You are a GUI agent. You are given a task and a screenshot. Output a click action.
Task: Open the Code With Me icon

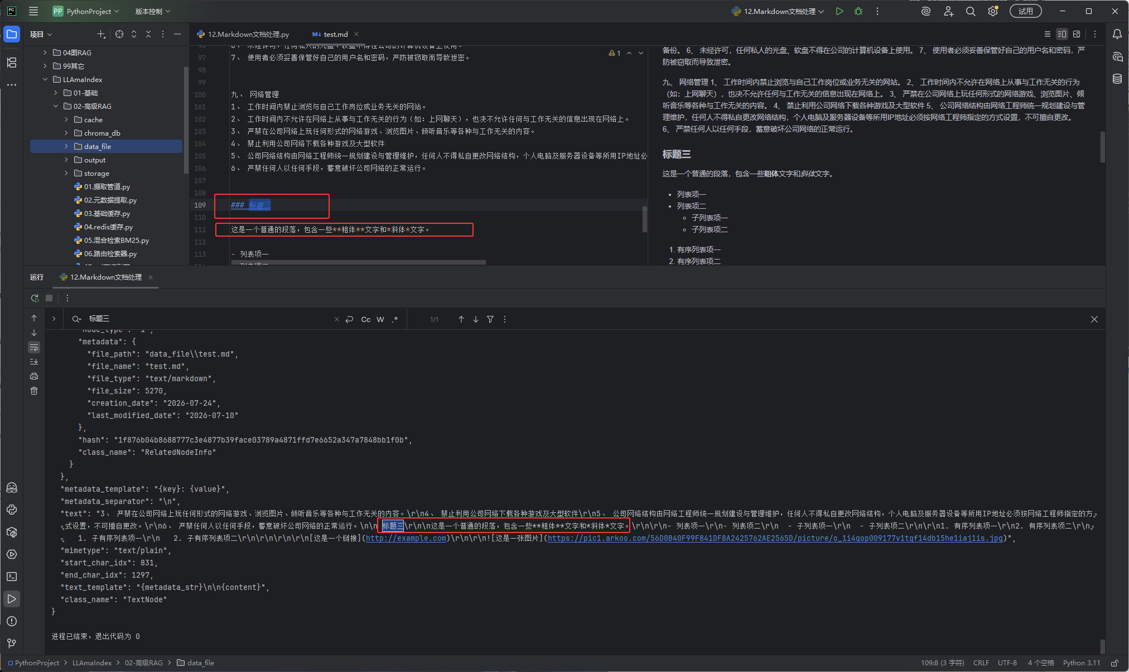tap(948, 11)
